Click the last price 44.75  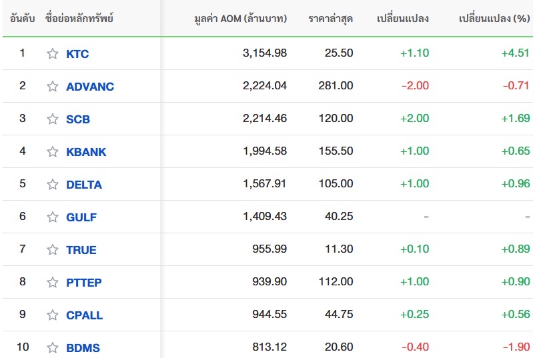(339, 314)
